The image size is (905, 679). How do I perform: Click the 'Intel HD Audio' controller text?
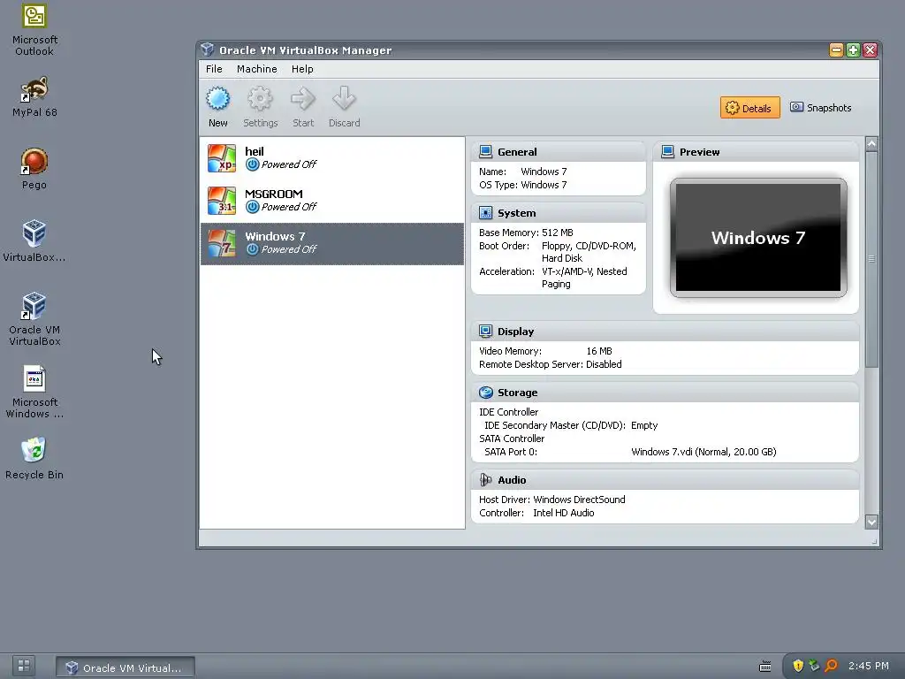pos(563,513)
